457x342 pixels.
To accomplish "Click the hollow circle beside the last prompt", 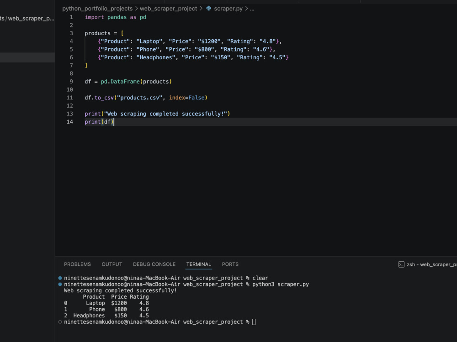I will (60, 322).
